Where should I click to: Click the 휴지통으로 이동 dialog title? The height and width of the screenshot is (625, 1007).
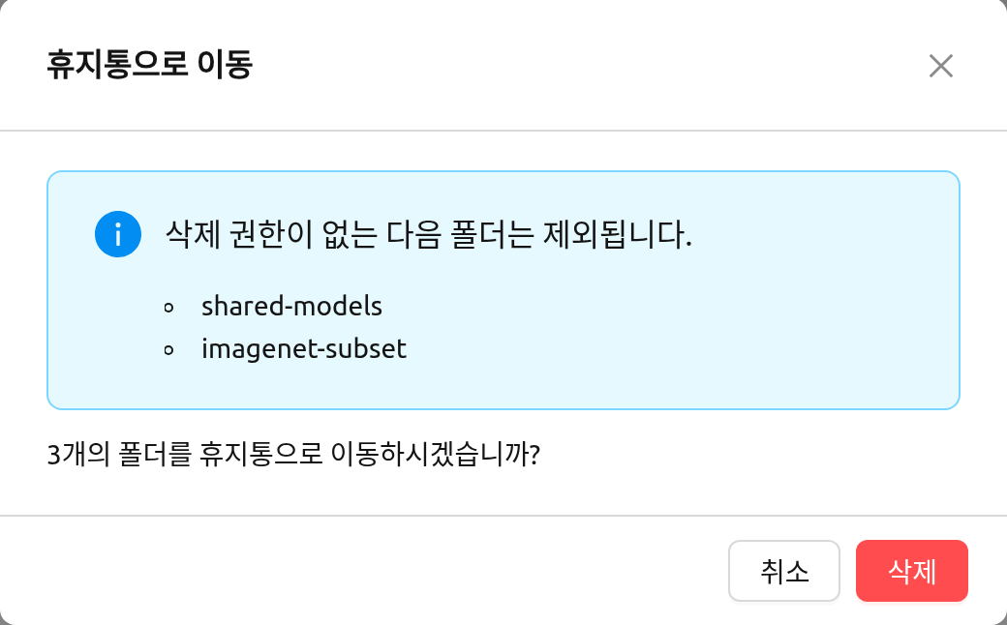[x=150, y=65]
